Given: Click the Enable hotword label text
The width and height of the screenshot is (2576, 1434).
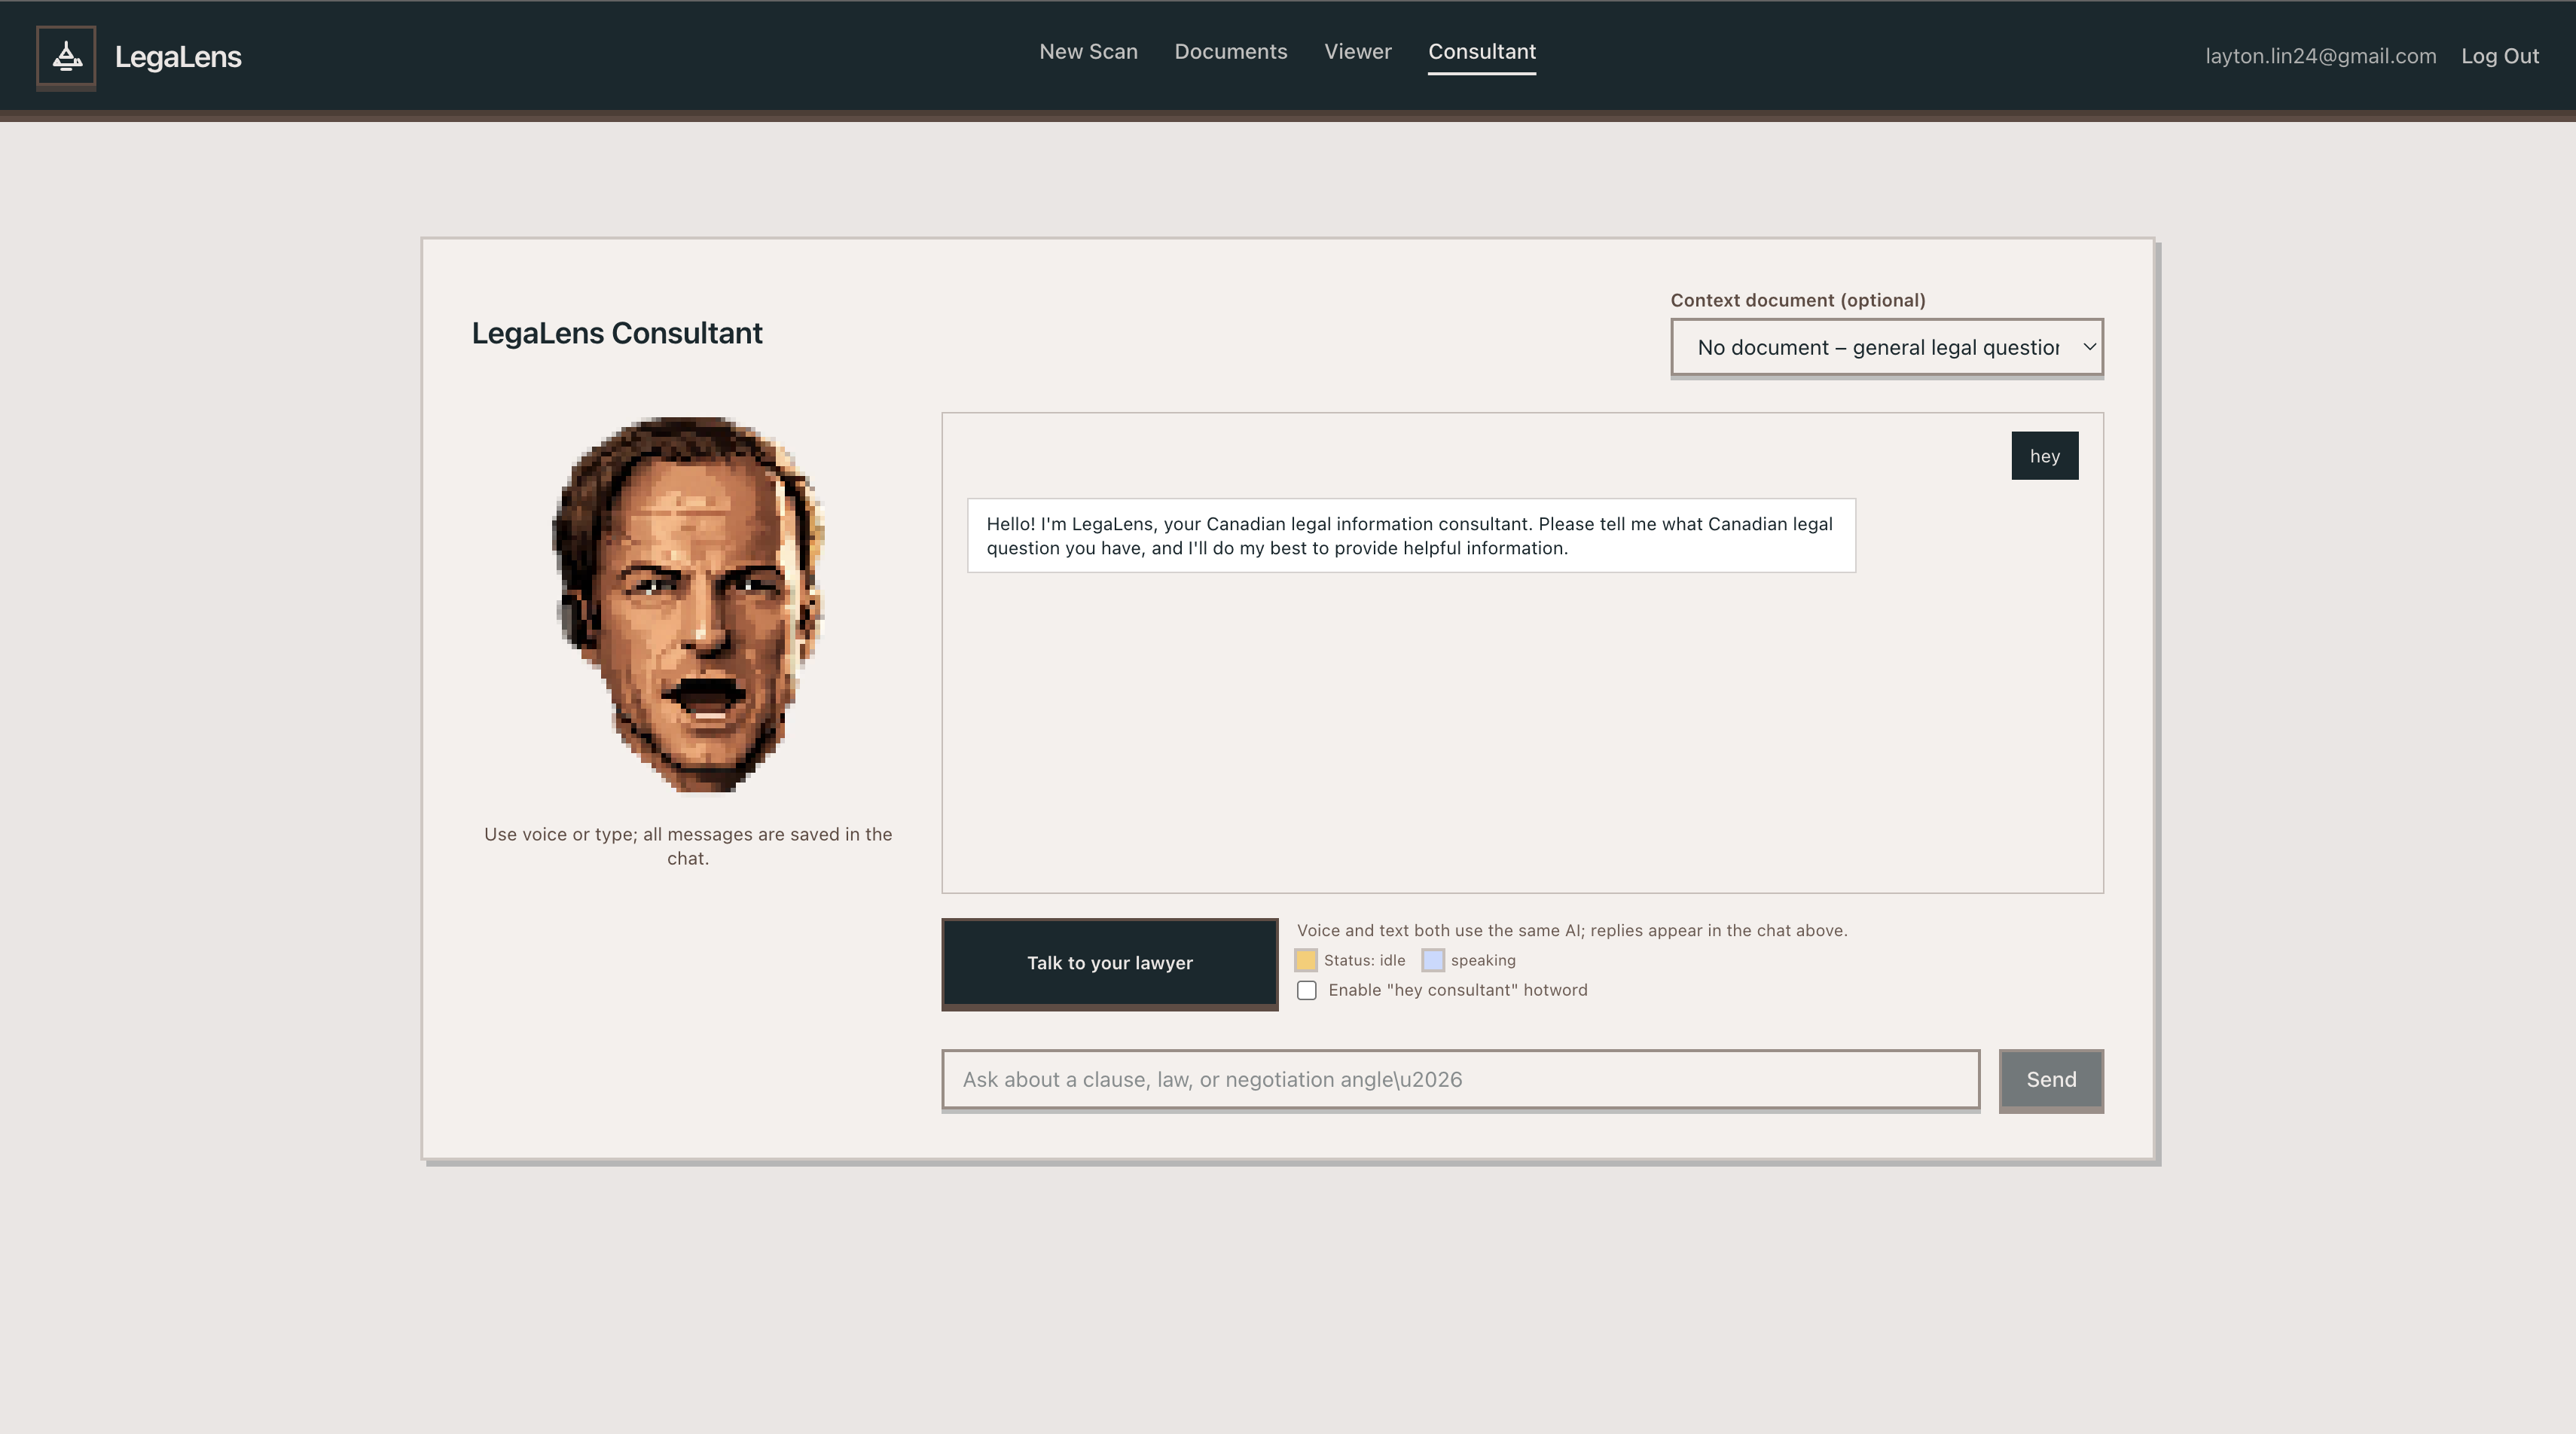Looking at the screenshot, I should tap(1457, 990).
